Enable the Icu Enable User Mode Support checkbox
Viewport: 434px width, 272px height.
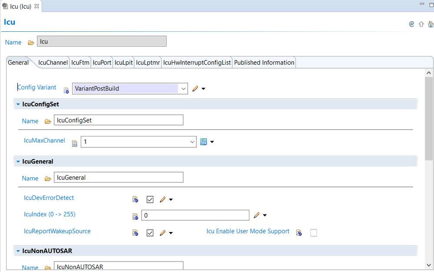coord(313,233)
